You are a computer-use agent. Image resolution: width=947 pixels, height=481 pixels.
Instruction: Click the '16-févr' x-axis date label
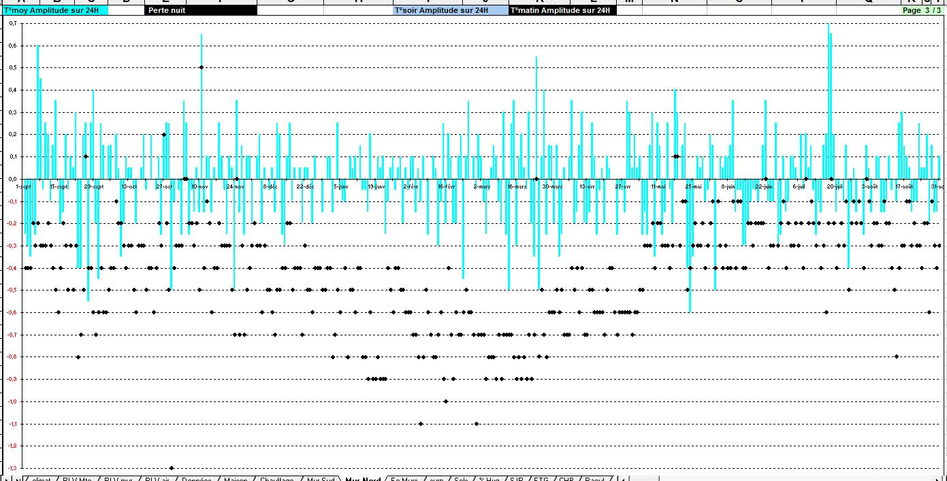point(447,186)
